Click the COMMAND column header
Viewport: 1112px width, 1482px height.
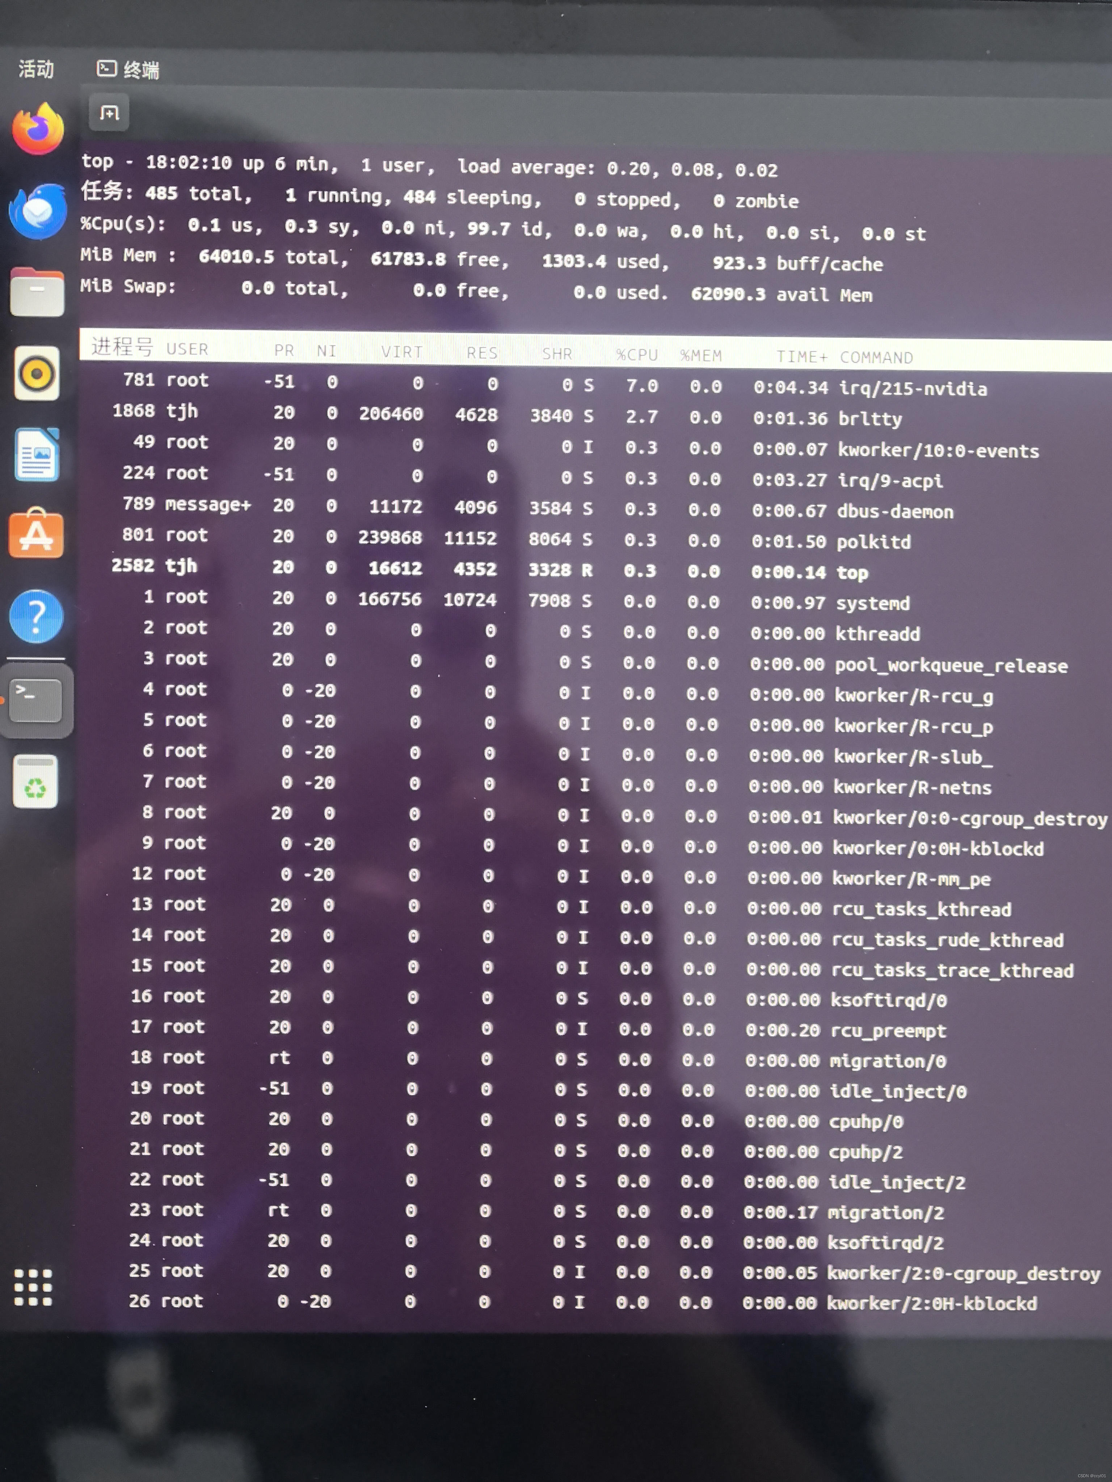876,358
